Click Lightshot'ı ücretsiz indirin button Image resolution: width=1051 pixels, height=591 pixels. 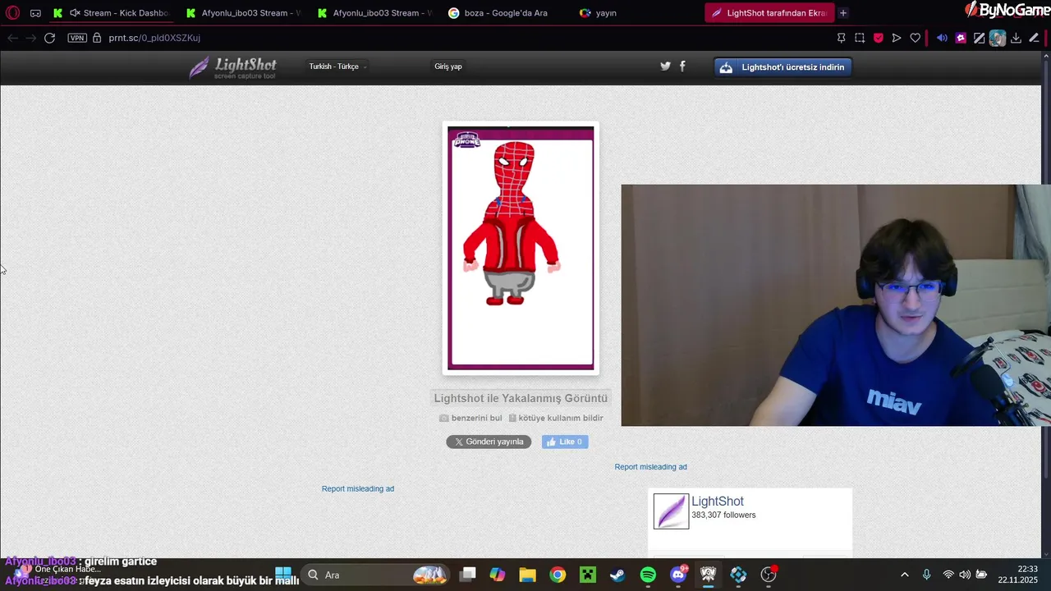[x=783, y=67]
